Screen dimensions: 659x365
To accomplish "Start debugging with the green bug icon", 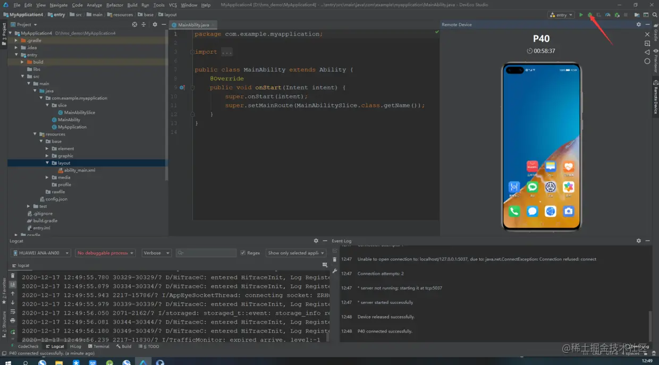I will 590,15.
